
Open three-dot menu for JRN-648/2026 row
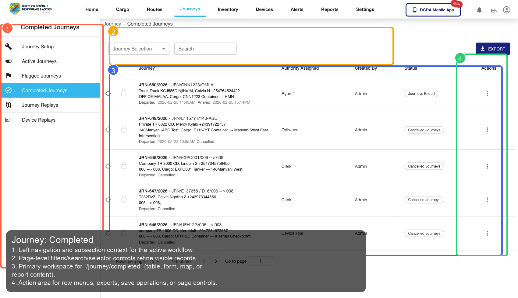coord(487,166)
